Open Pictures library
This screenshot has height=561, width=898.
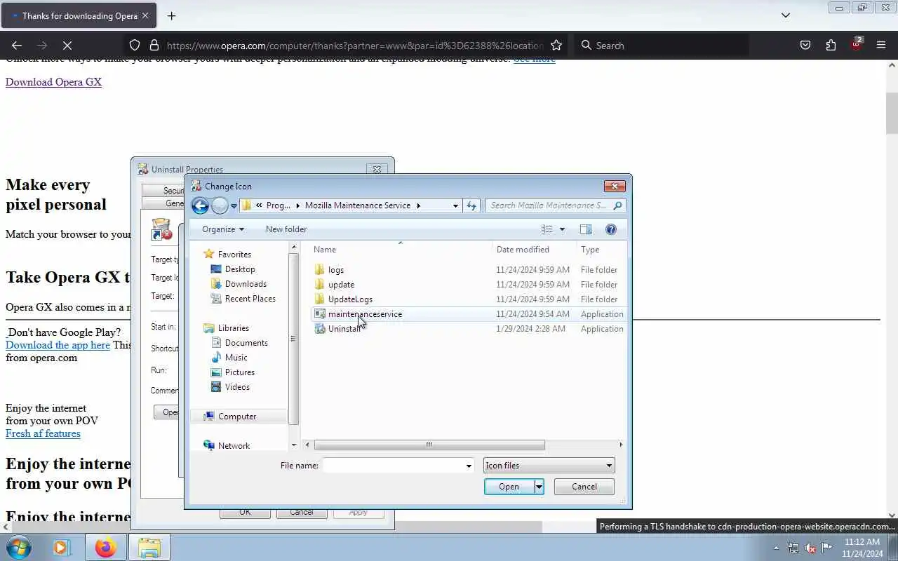coord(239,372)
